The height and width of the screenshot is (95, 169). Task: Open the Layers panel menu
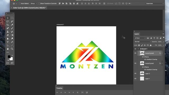[163, 34]
